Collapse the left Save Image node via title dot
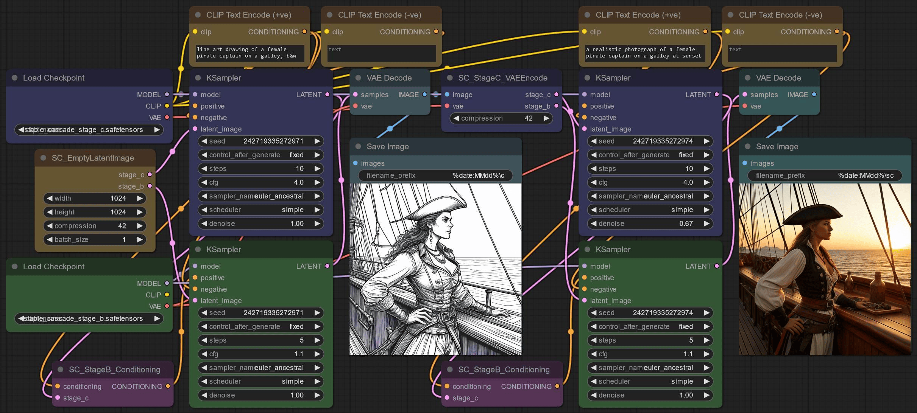This screenshot has height=413, width=917. 358,146
